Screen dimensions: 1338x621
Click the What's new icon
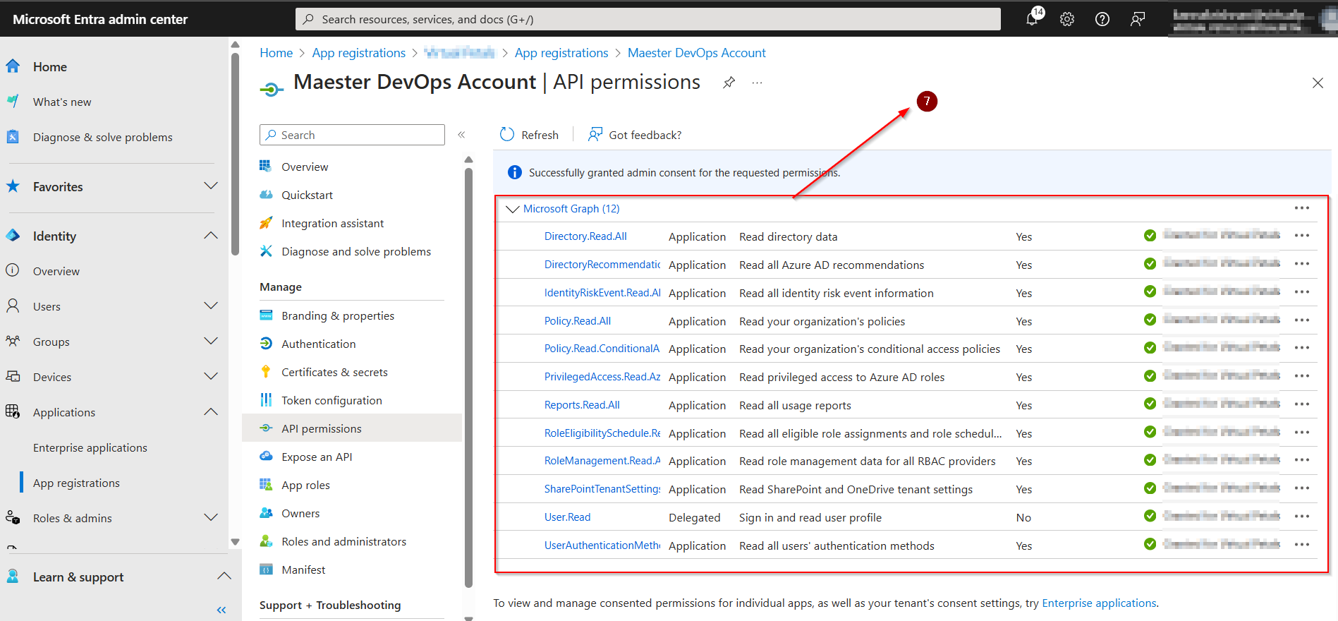[x=13, y=102]
